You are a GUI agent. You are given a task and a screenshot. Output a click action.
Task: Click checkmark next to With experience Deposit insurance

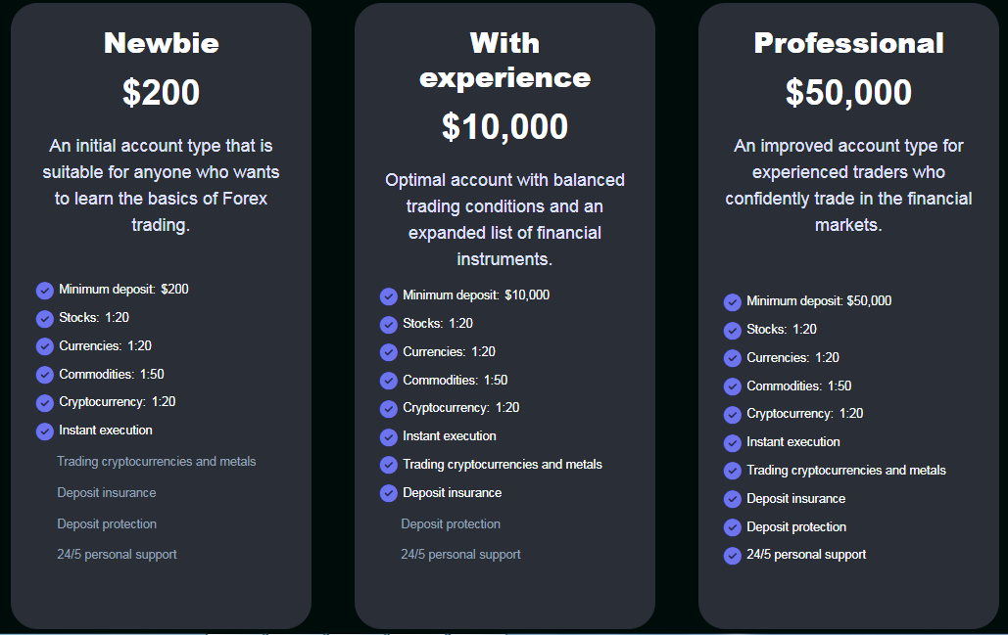point(388,494)
